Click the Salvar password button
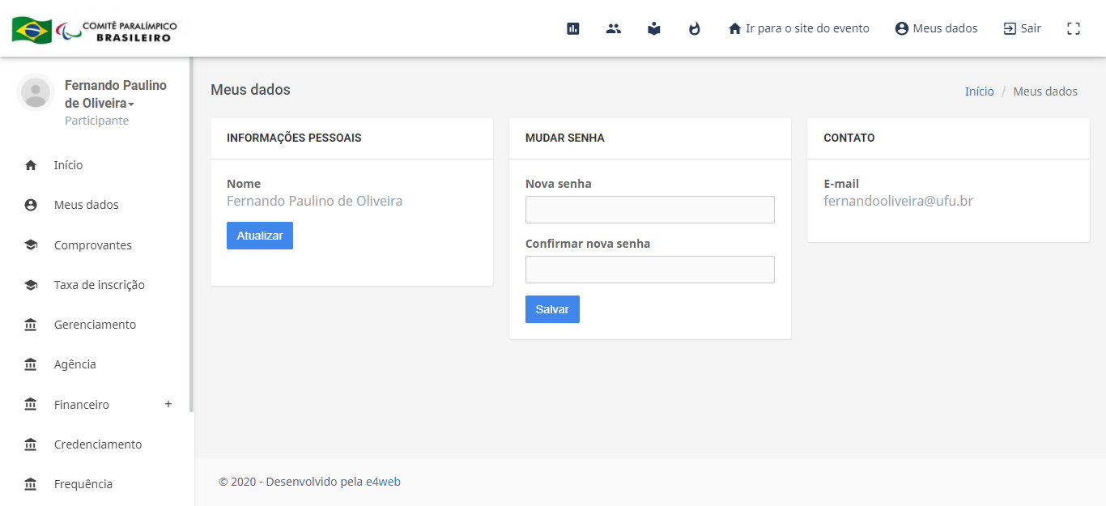The width and height of the screenshot is (1106, 506). 552,309
